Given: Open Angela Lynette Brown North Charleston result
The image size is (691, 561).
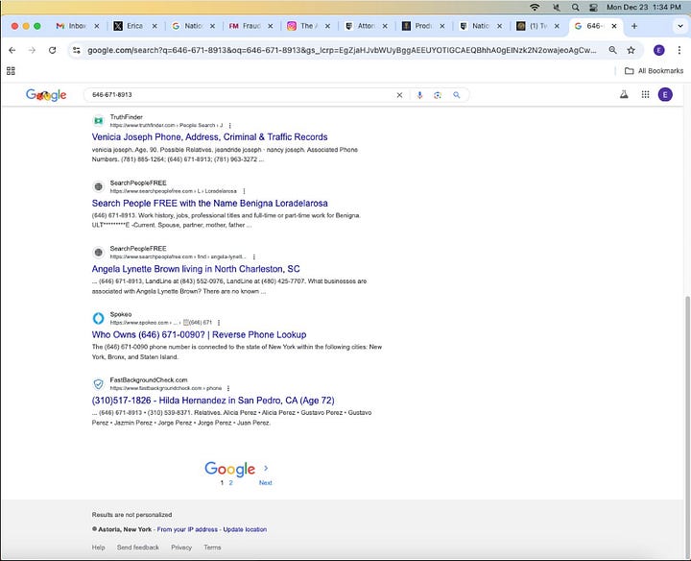Looking at the screenshot, I should 196,269.
